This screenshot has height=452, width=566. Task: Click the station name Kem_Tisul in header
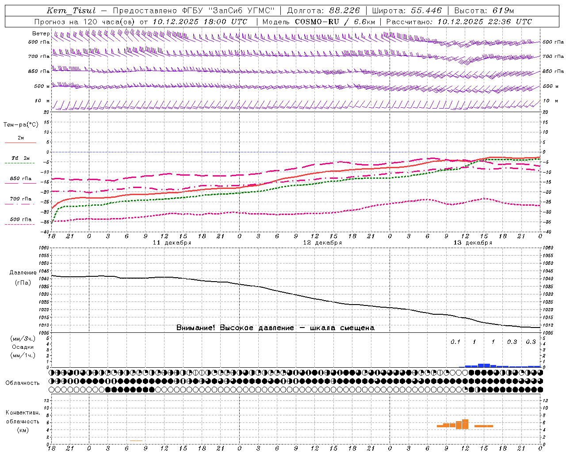(x=71, y=11)
